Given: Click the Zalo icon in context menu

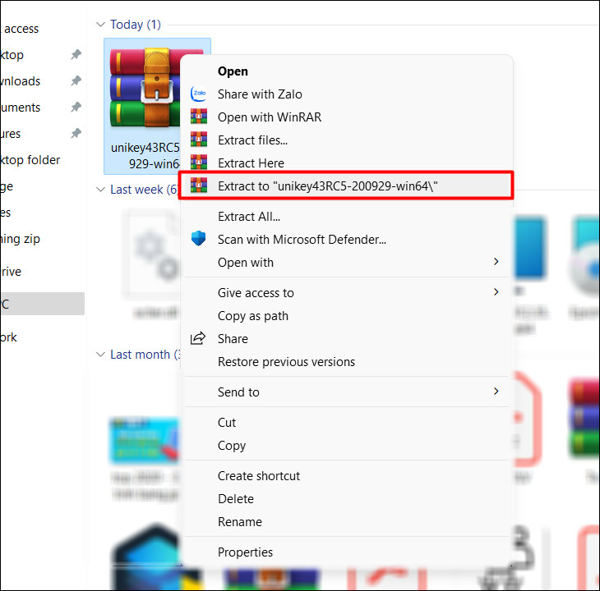Looking at the screenshot, I should [x=198, y=94].
